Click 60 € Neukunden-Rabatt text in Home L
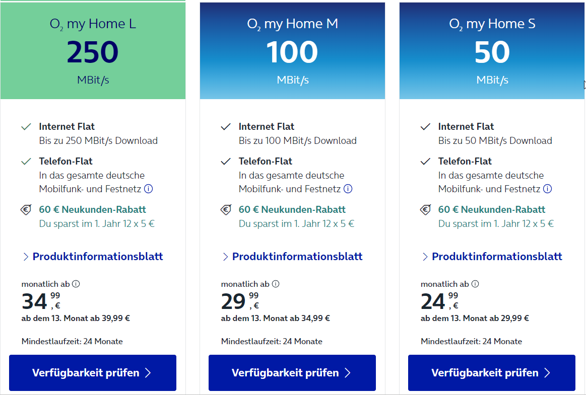586x395 pixels. (92, 210)
